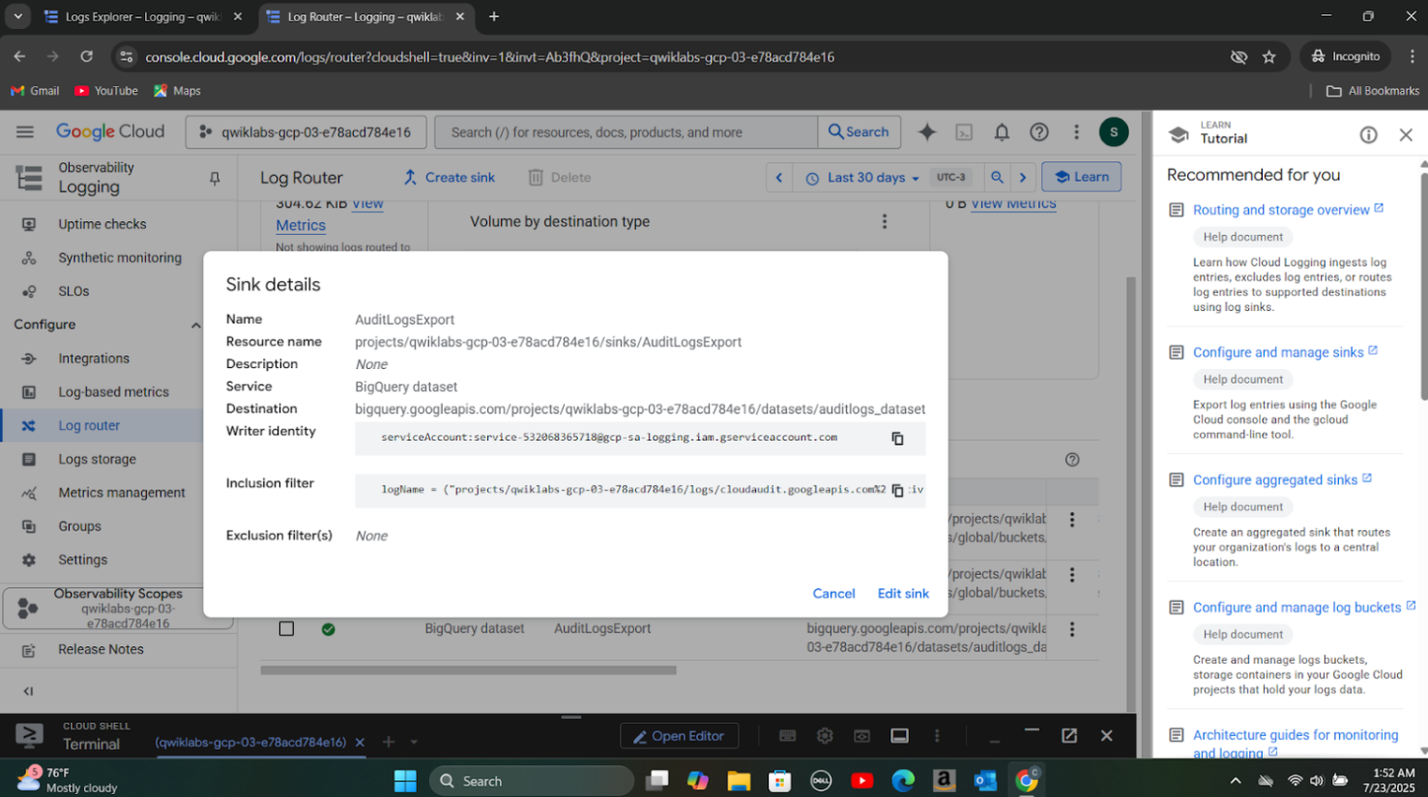Screen dimensions: 1428x797
Task: Open File Explorer from the Windows taskbar
Action: tap(739, 781)
